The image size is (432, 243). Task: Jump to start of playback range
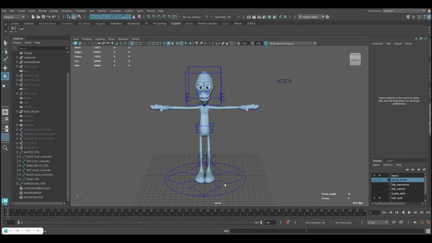pyautogui.click(x=384, y=213)
